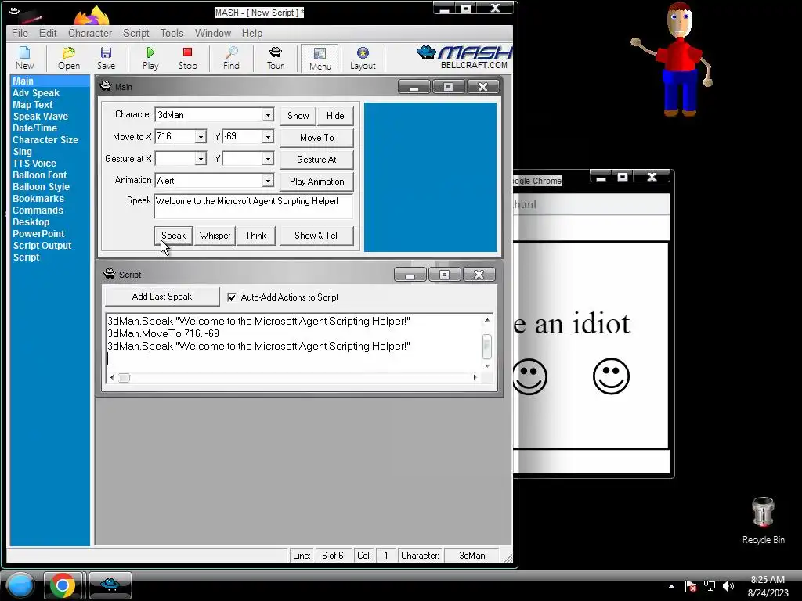Click the blue character preview area
The width and height of the screenshot is (802, 601).
point(430,177)
